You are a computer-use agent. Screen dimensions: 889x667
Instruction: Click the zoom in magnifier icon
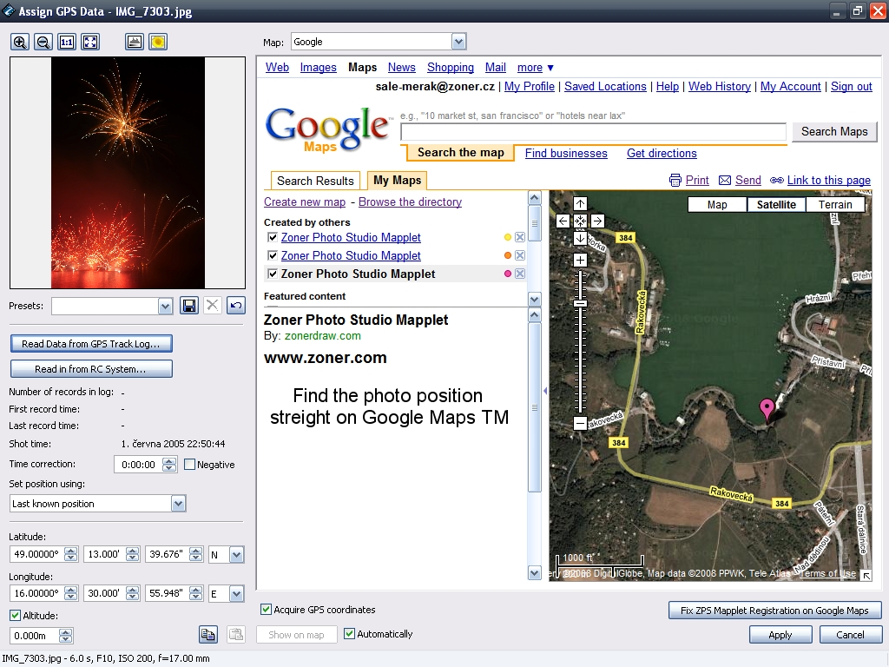pyautogui.click(x=20, y=42)
